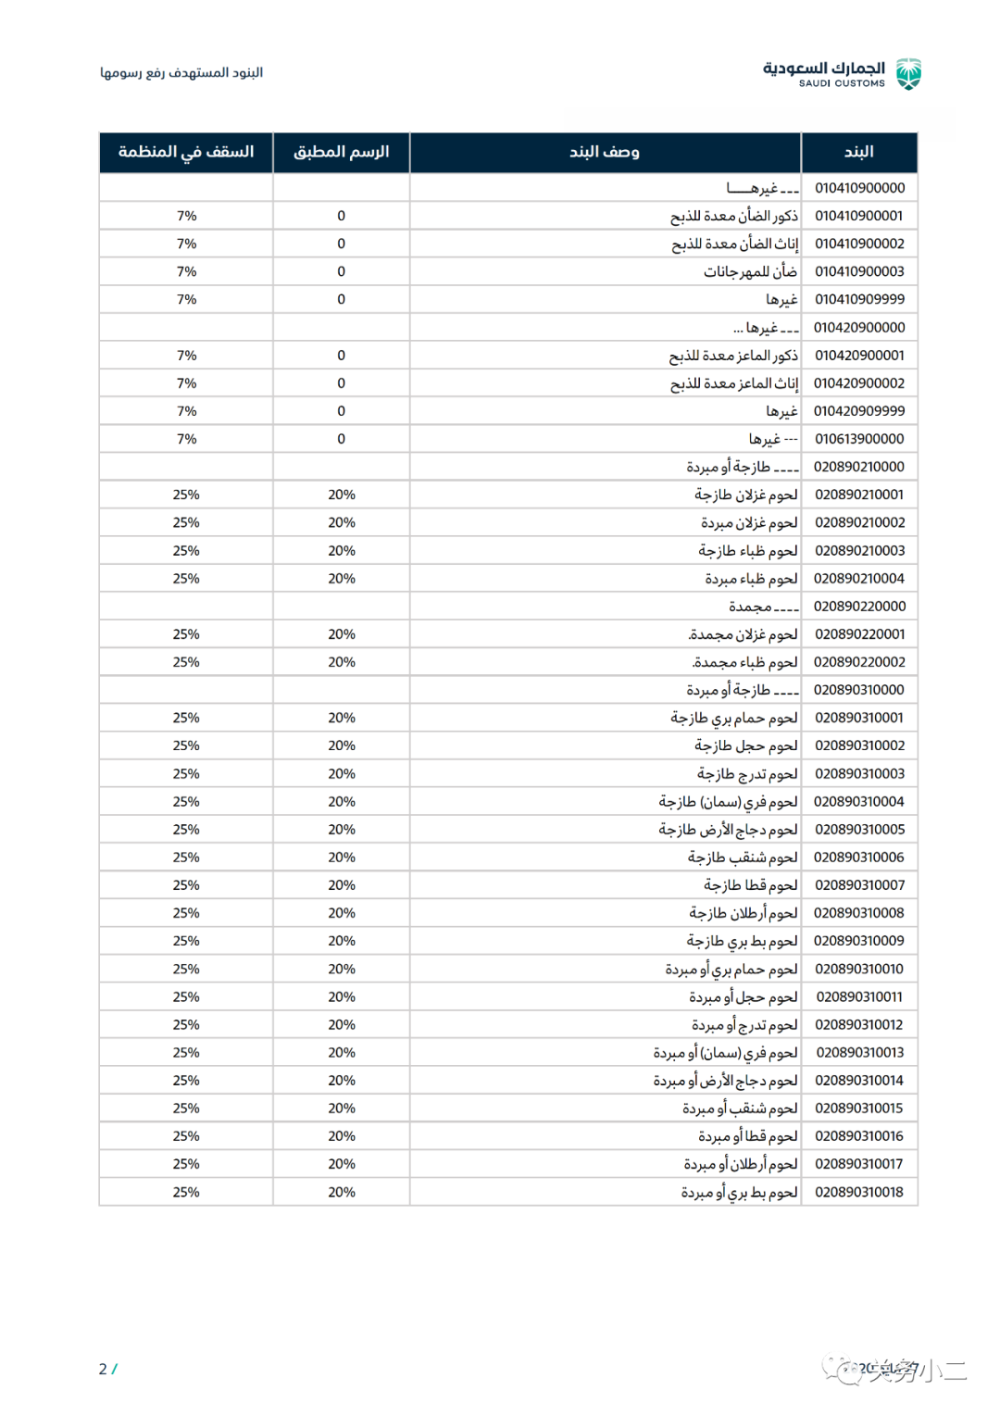Click the Arabic page title in the top-left header

coord(181,72)
